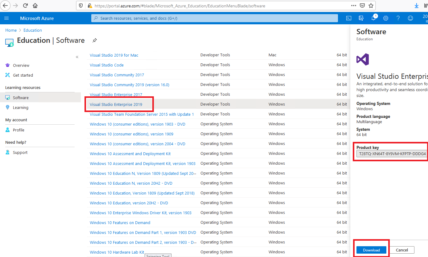
Task: Click the Download button
Action: tap(371, 250)
